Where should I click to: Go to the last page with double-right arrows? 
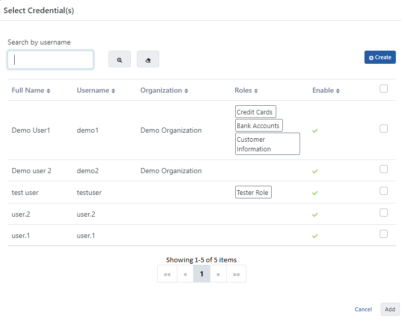tap(236, 274)
